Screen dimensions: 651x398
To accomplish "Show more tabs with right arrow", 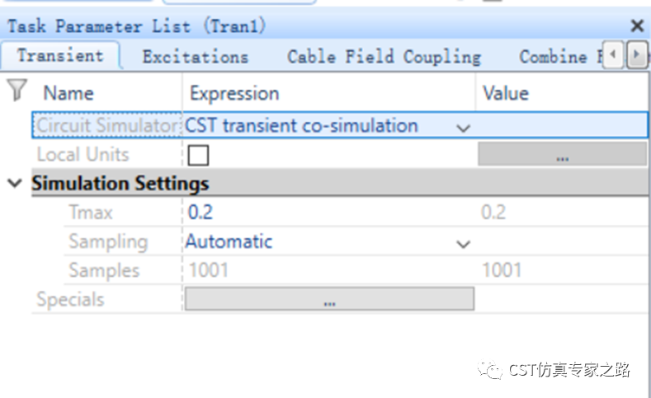I will coord(636,54).
